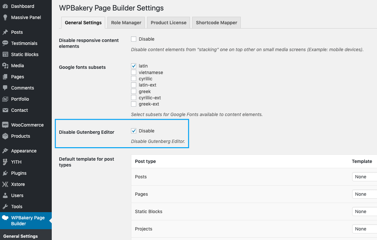Image resolution: width=377 pixels, height=240 pixels.
Task: Expand the Static Blocks template dropdown
Action: tap(364, 211)
